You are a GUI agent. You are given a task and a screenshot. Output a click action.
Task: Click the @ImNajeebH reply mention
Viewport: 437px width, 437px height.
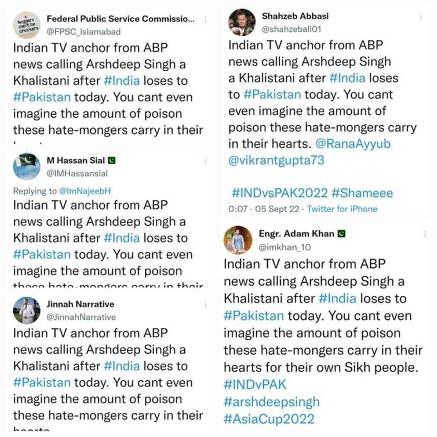(85, 191)
